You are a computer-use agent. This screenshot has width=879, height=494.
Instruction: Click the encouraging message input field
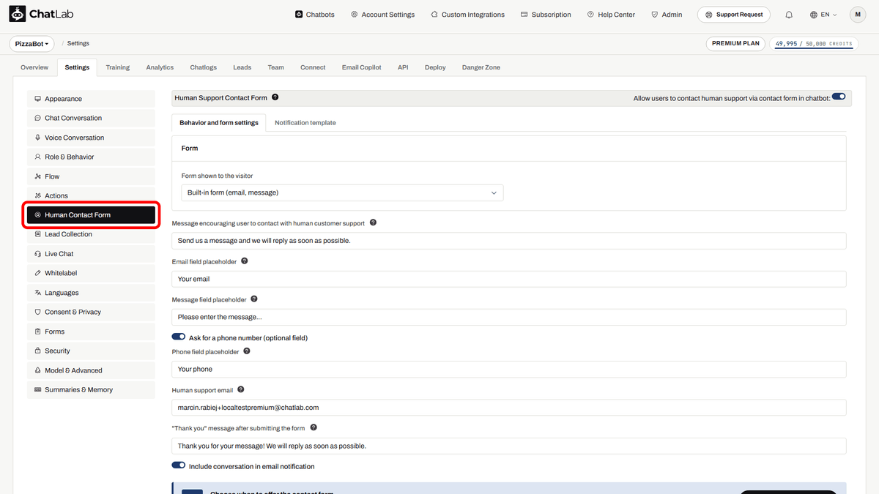point(509,241)
